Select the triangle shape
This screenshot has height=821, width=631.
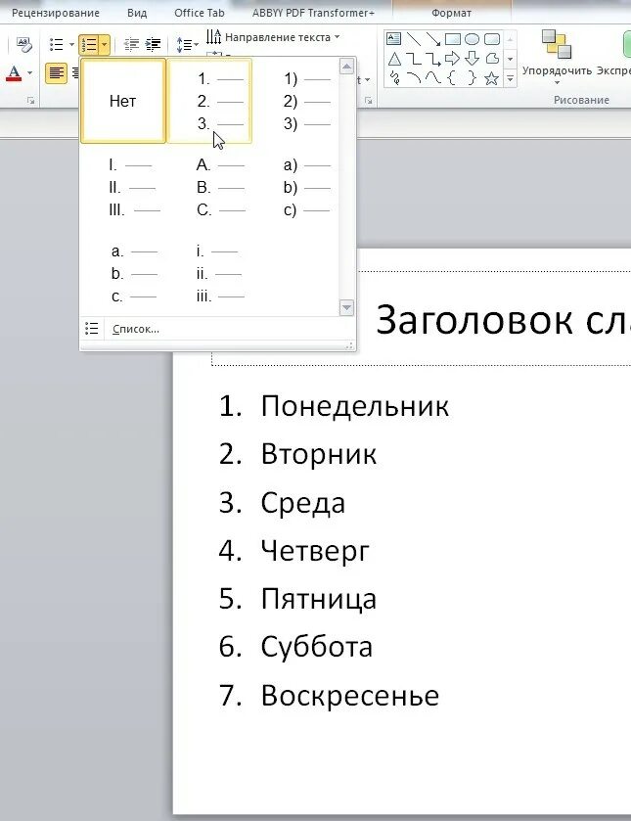pos(394,59)
